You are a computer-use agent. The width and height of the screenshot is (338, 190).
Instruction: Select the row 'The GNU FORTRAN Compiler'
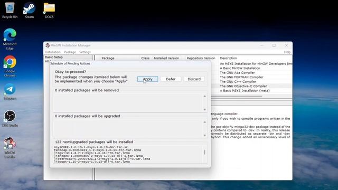click(241, 77)
